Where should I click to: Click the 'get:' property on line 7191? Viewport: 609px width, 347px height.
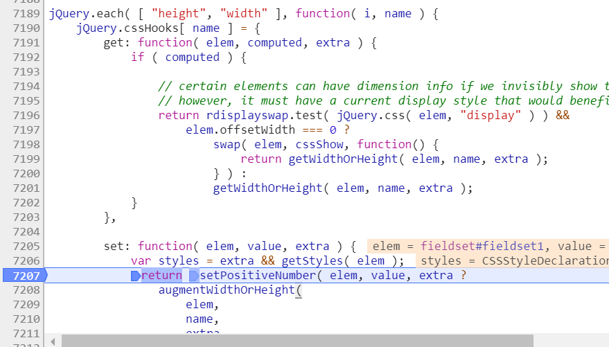tap(116, 43)
